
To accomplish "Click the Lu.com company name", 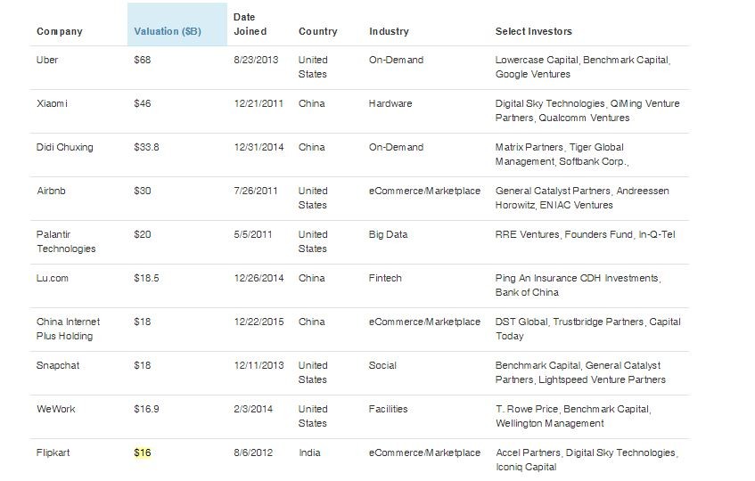I will [x=53, y=278].
